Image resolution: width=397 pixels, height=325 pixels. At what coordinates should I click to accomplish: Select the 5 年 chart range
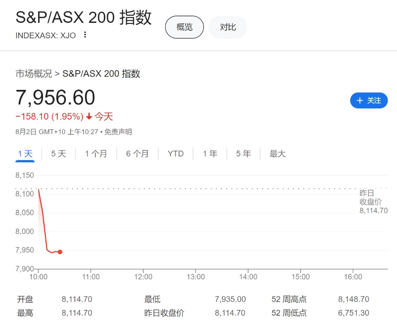243,154
